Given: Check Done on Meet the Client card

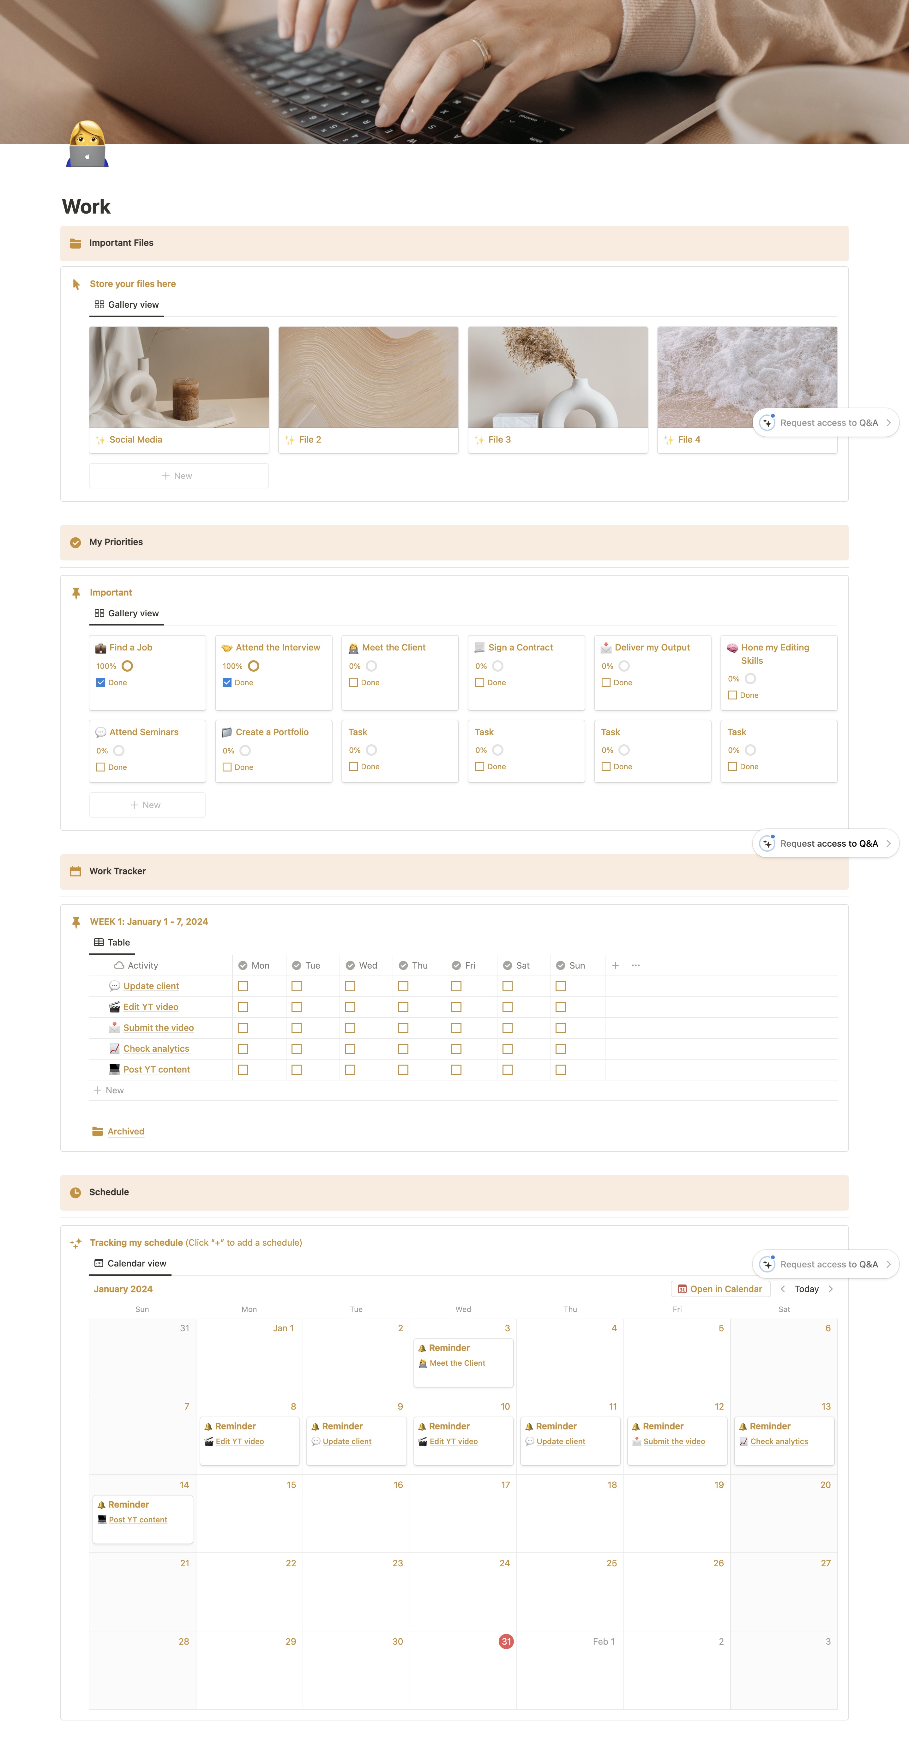Looking at the screenshot, I should 353,682.
